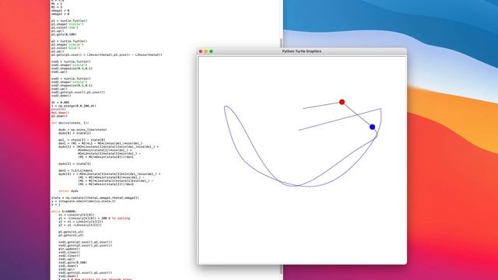Click the line "rod2.clear()"
This screenshot has width=498, height=280.
69,256
